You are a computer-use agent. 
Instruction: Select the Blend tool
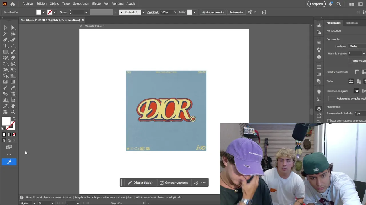(5, 94)
